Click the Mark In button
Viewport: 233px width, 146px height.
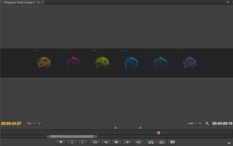point(72,142)
